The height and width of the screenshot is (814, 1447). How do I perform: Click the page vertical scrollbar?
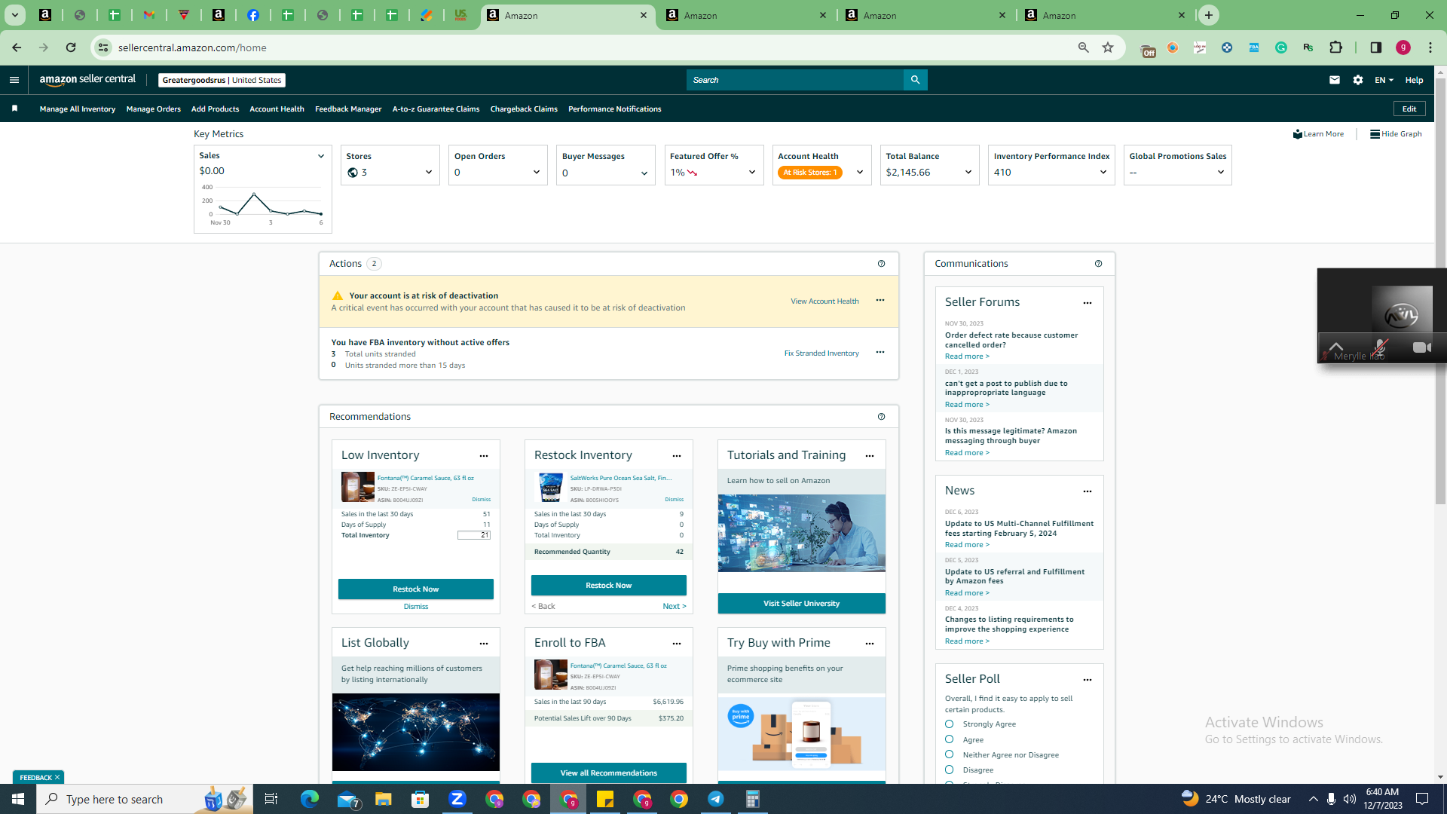click(1440, 290)
